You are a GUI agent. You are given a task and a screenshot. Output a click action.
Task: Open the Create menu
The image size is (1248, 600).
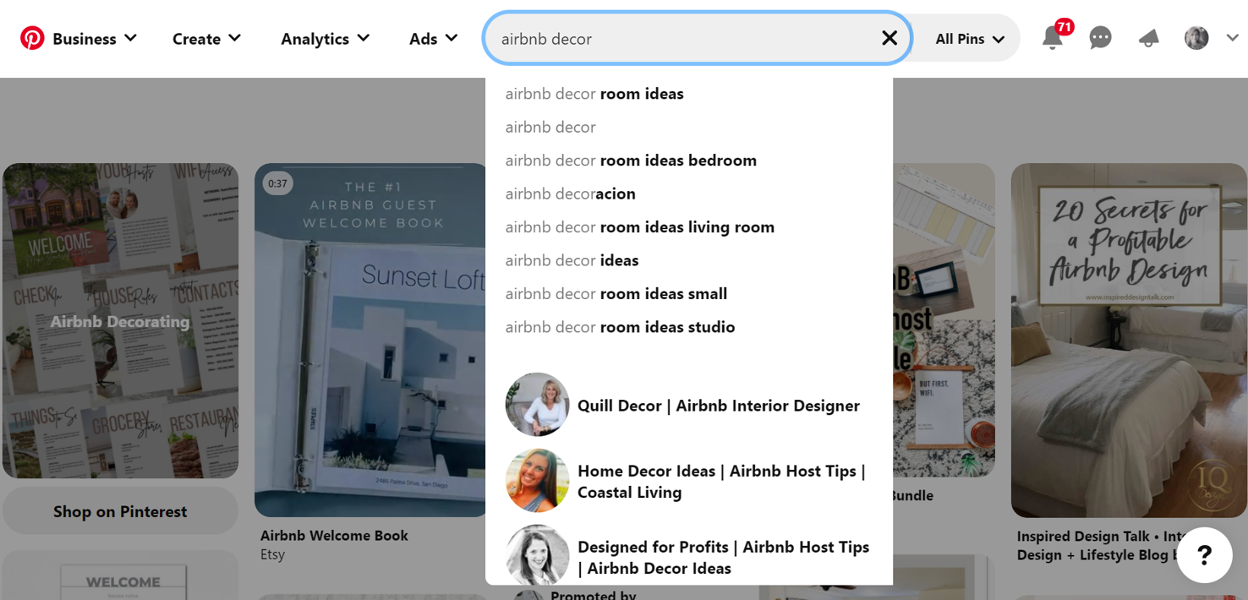pos(206,39)
